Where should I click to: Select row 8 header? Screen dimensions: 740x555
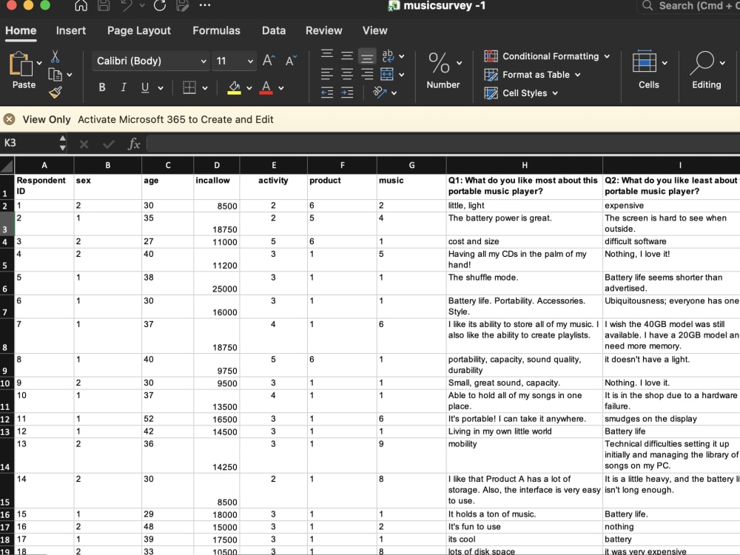tap(7, 336)
